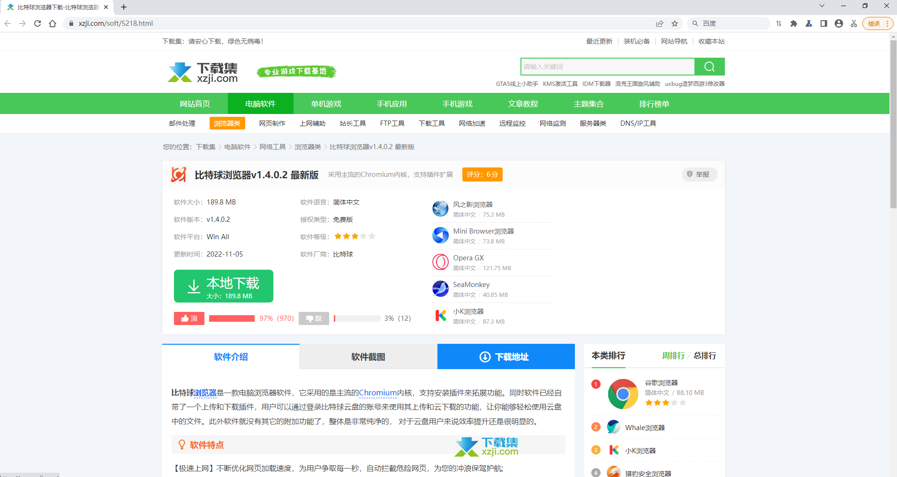This screenshot has width=897, height=477.
Task: Click the 小K浏览器 icon in ranking list
Action: click(613, 450)
